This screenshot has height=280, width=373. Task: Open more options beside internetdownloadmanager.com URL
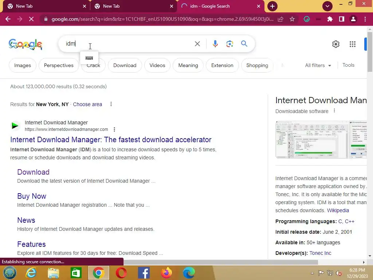coord(114,129)
